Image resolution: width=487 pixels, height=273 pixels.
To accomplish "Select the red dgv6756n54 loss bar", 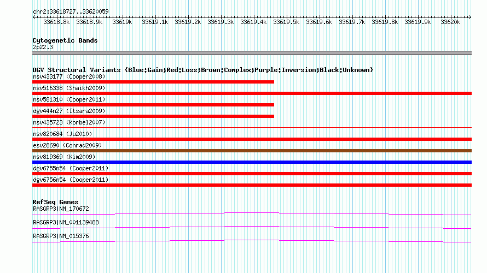I will pos(252,185).
